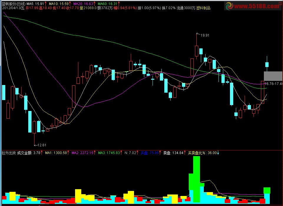Click the turnover rate 换7.02%
Viewport: 283px width, 206px height.
coord(168,8)
